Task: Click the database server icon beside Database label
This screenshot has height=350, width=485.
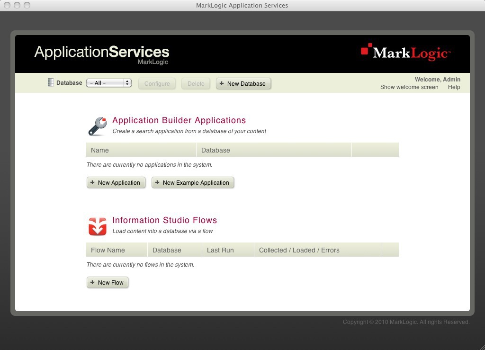Action: point(50,82)
